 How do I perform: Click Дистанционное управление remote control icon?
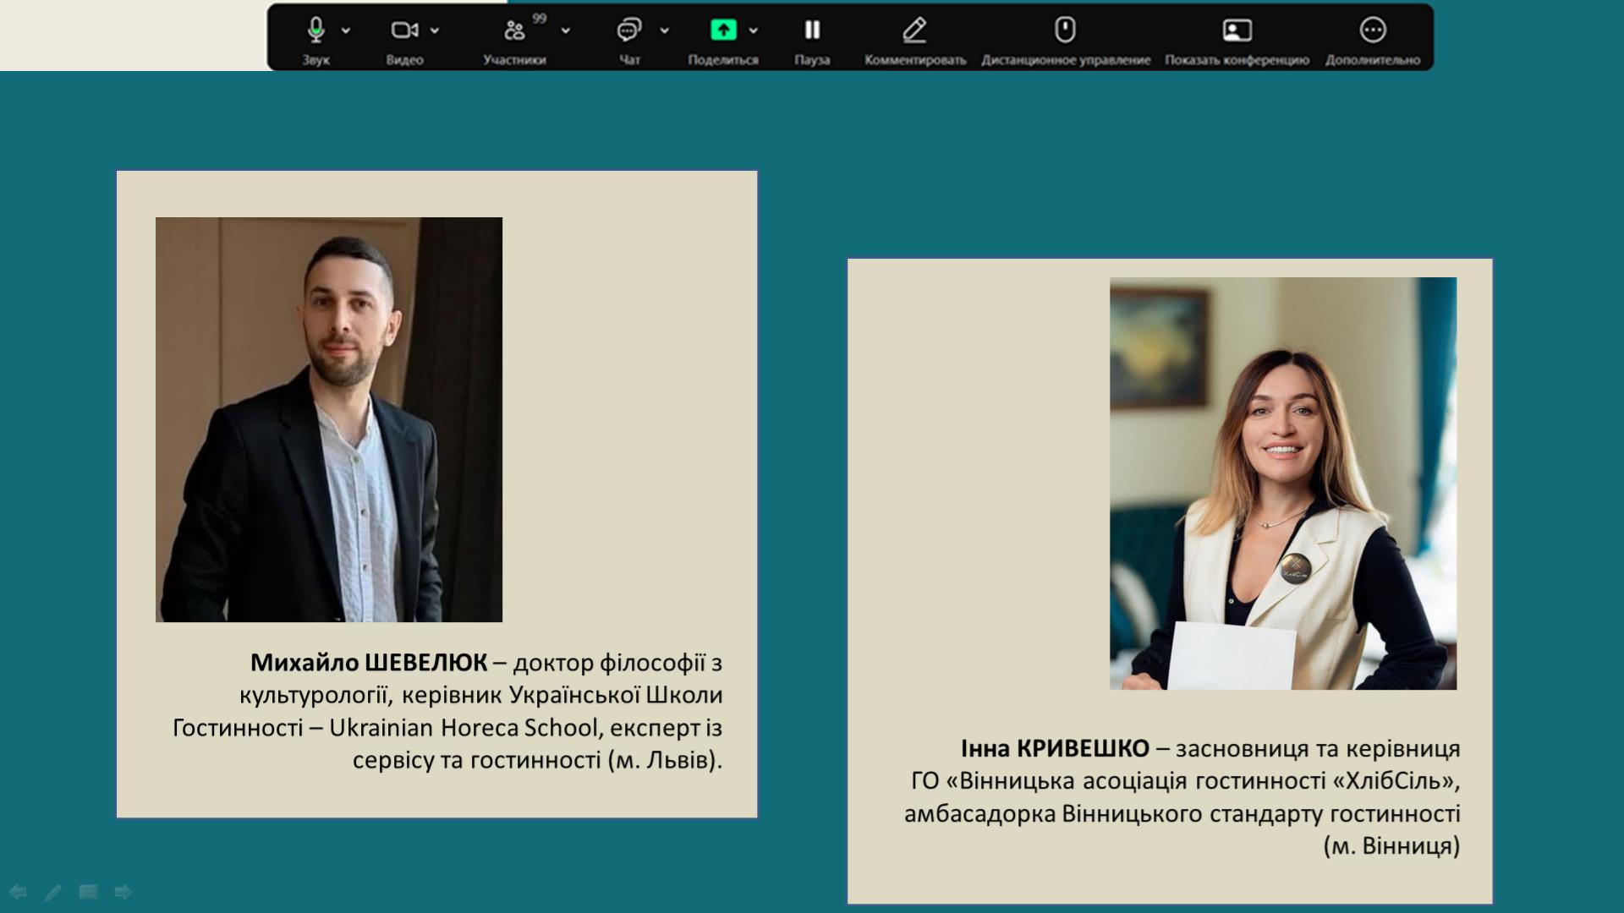coord(1065,30)
